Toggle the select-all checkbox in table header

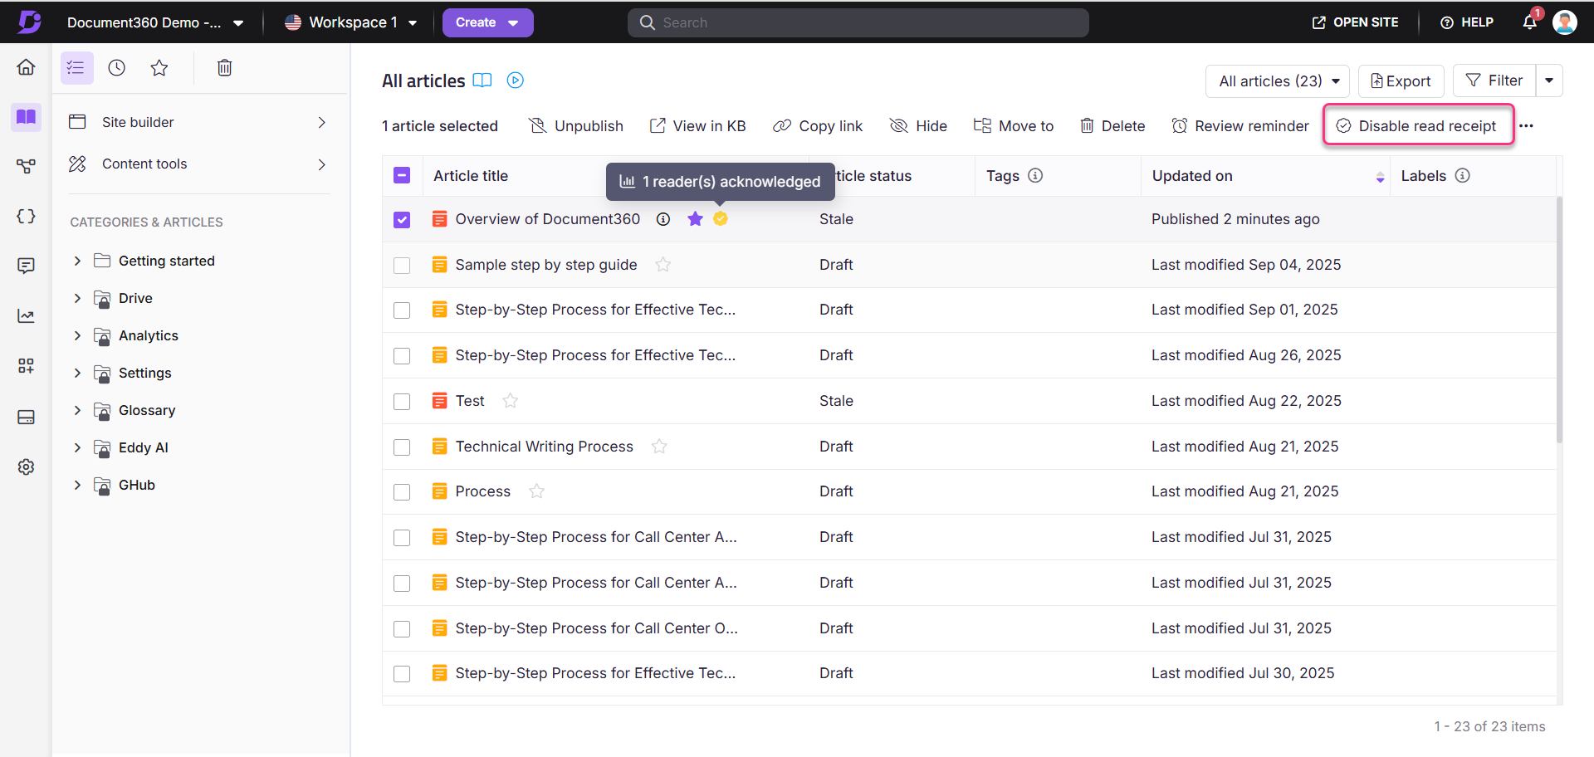tap(402, 176)
